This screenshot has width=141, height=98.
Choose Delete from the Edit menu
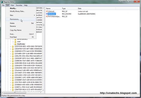tap(21, 23)
